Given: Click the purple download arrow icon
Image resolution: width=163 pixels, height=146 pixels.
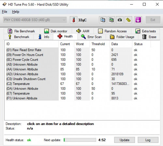Looking at the screenshot, I should tap(138, 20).
